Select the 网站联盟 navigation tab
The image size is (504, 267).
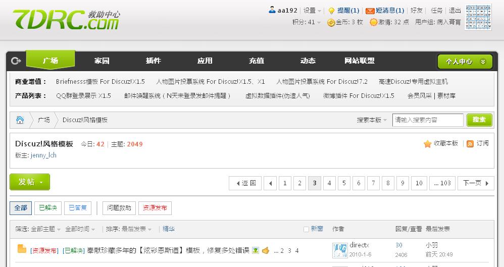pos(360,61)
